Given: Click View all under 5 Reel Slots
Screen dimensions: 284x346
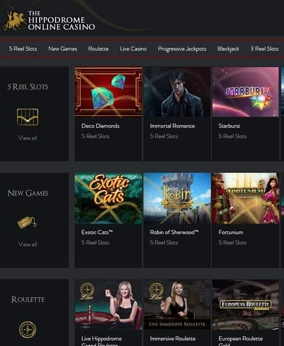Looking at the screenshot, I should pyautogui.click(x=28, y=138).
